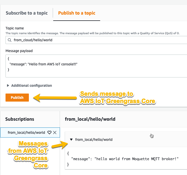Expand the Additional configuration section

[x=29, y=85]
